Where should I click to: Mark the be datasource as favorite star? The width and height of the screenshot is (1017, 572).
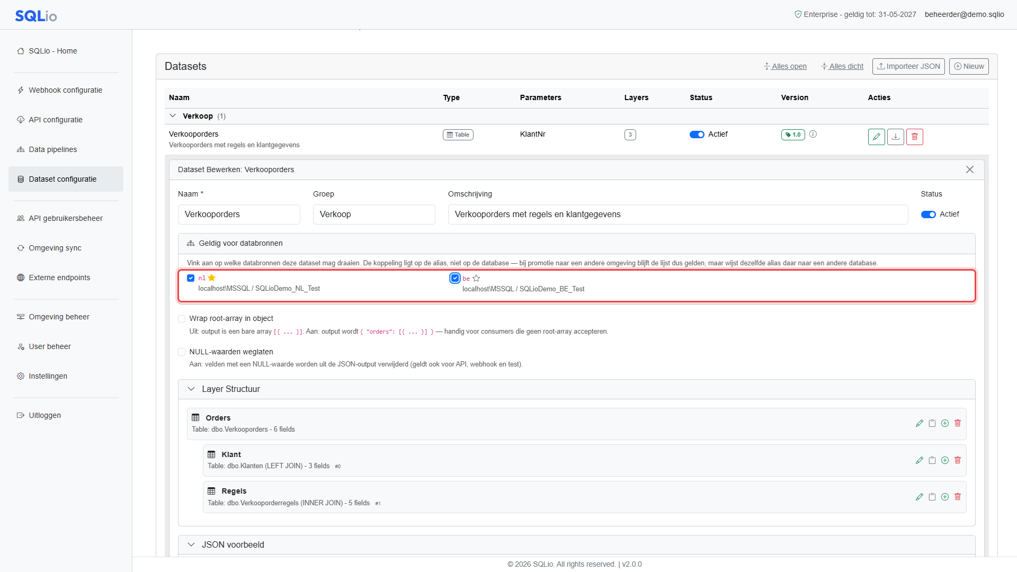[476, 278]
